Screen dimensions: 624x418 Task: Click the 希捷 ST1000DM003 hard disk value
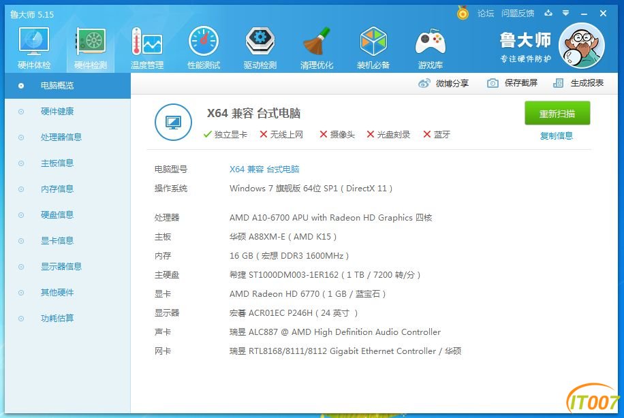pos(325,275)
